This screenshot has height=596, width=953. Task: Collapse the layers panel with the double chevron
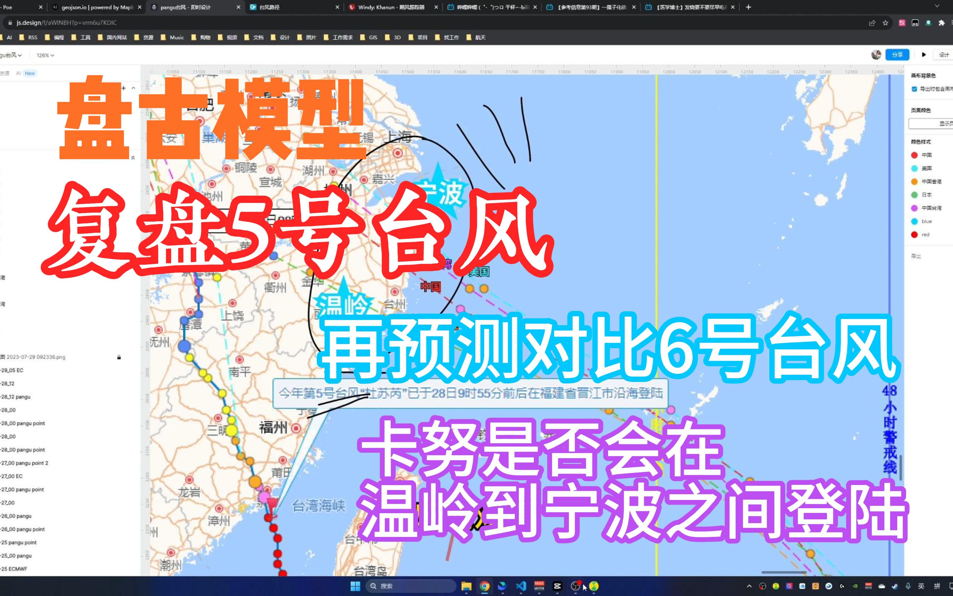[133, 158]
